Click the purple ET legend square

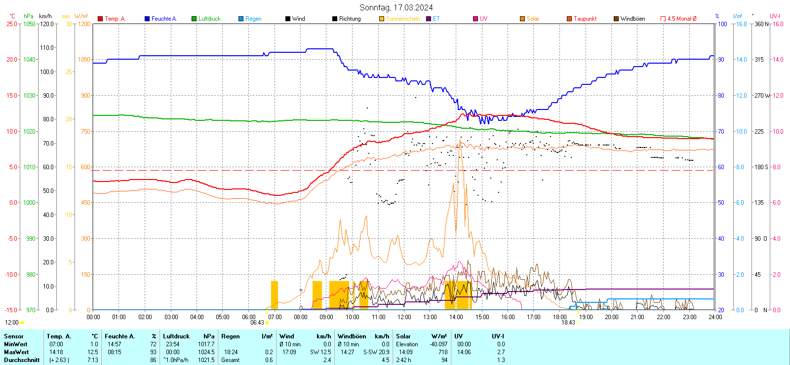[429, 19]
